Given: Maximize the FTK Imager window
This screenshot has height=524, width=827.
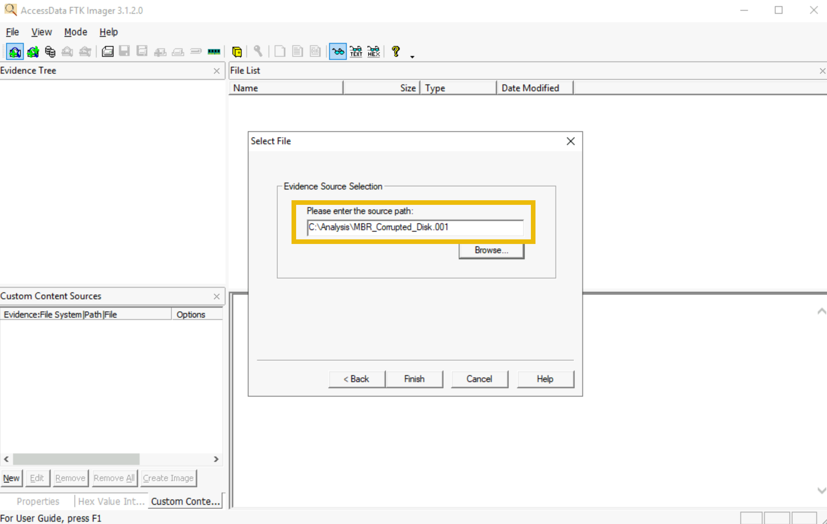Looking at the screenshot, I should coord(779,10).
